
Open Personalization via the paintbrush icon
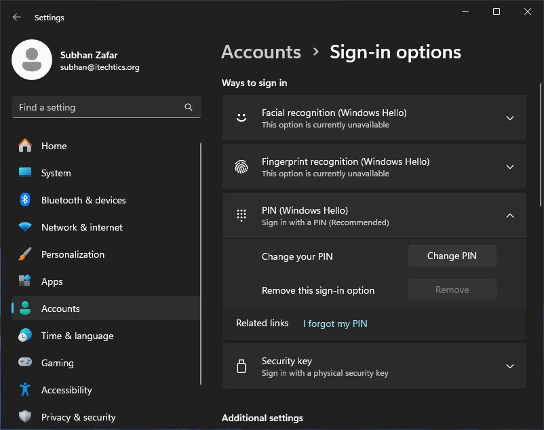pos(25,254)
